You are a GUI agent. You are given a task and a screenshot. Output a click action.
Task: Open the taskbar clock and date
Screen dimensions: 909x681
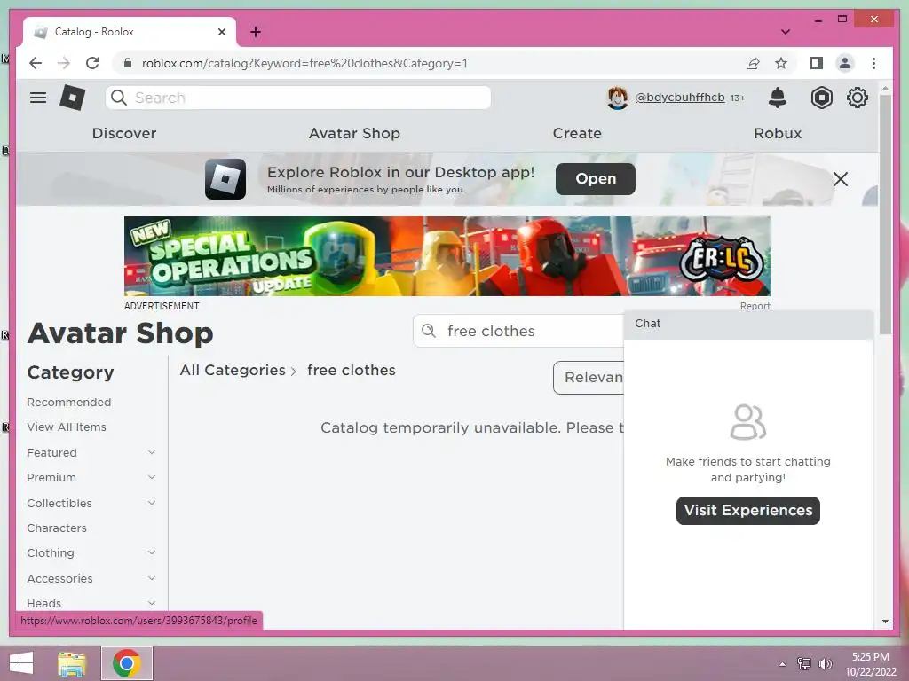871,664
